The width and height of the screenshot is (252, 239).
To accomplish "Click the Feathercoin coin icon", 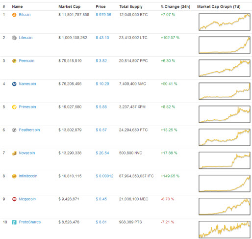I will coord(14,130).
